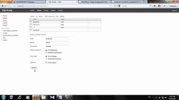Viewport: 179px width, 100px height.
Task: Select the All privileges radio button
Action: coord(46,56)
